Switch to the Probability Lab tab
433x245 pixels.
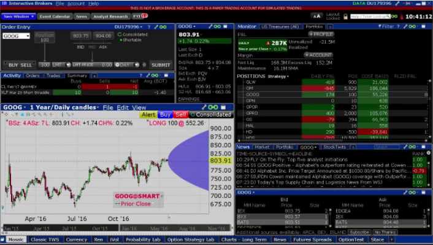coord(143,239)
